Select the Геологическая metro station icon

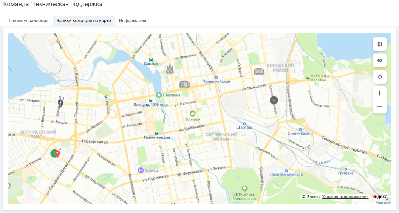(156, 133)
